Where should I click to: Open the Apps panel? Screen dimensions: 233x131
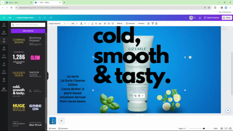(4, 80)
